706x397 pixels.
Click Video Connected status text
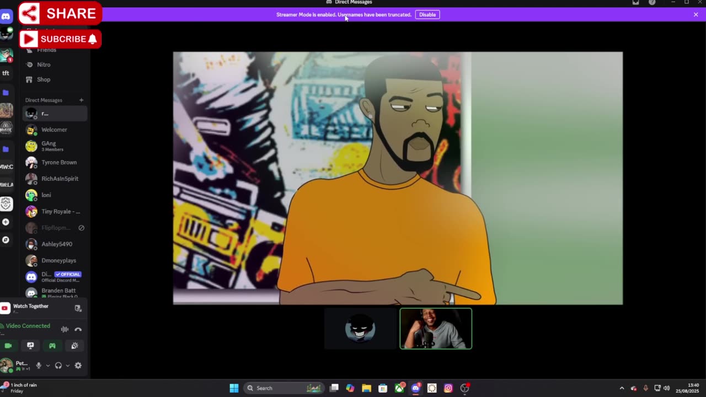pos(28,326)
